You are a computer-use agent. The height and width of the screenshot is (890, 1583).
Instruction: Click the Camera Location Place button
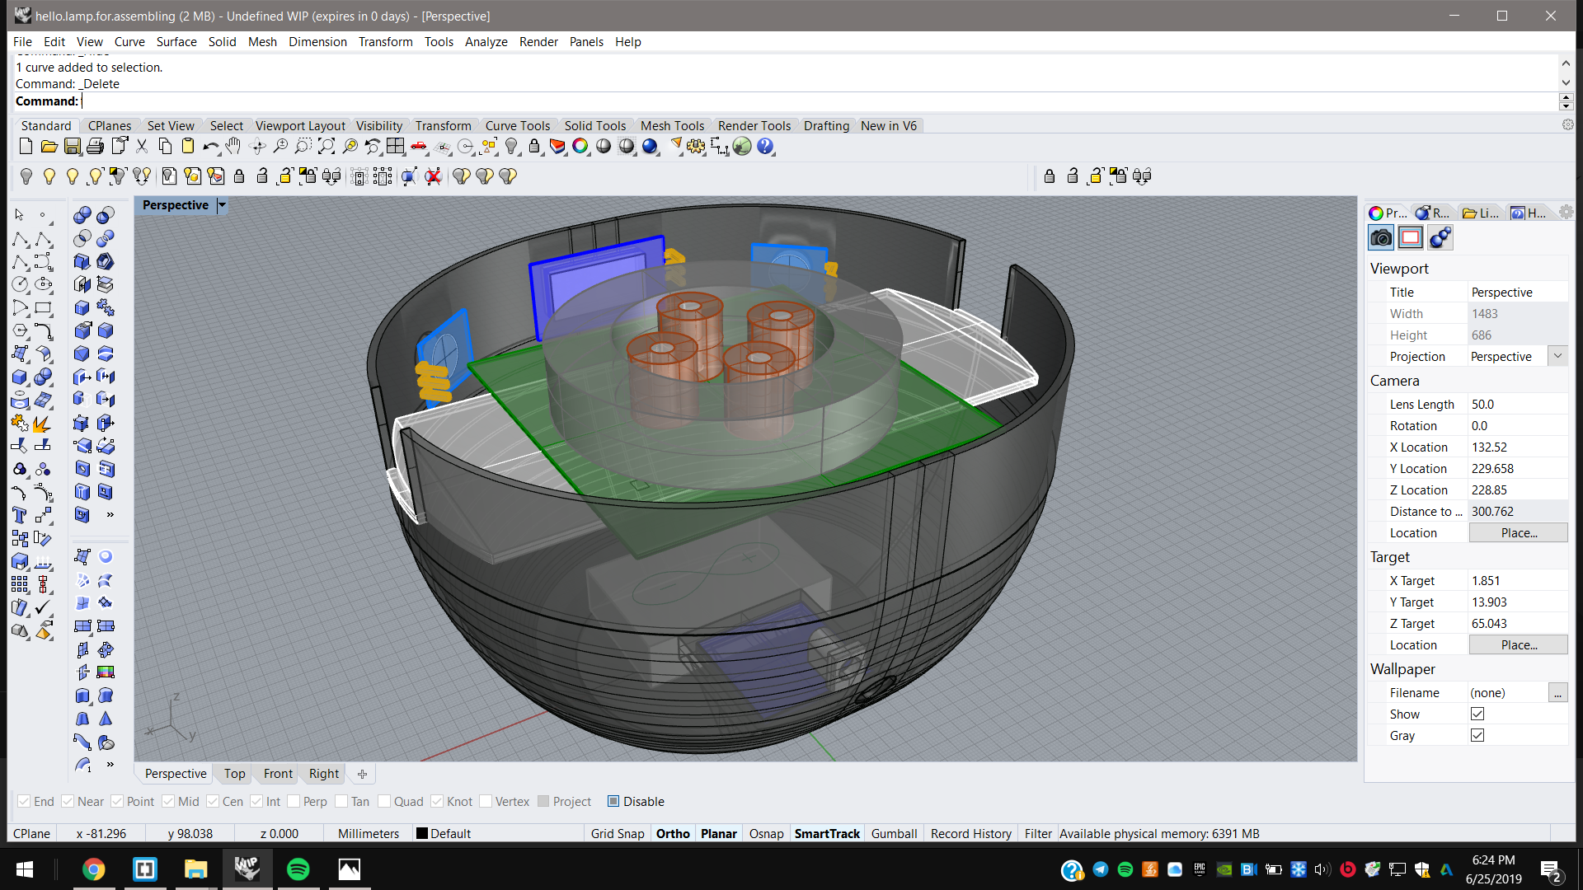[1518, 533]
